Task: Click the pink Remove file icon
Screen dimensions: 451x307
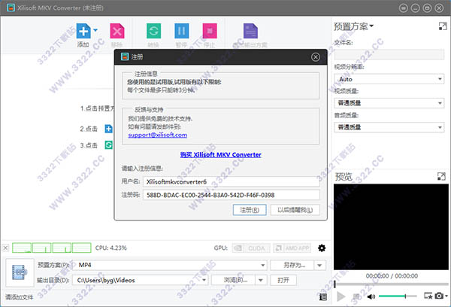Action: [117, 31]
